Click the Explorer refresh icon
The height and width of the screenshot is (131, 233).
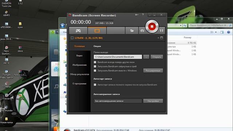point(185,25)
